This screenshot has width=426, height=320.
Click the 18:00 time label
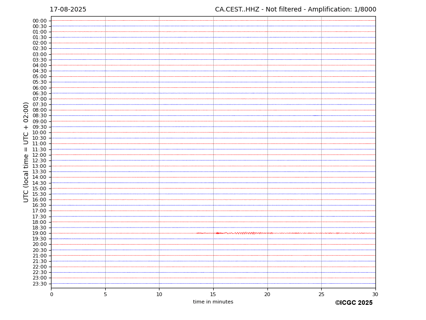40,222
